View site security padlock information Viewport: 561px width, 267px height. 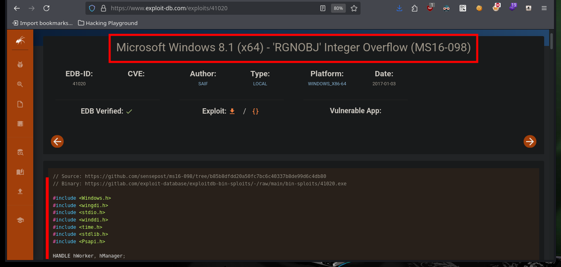click(x=103, y=8)
